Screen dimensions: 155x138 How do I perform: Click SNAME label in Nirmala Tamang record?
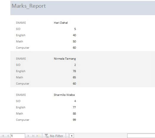coord(21,59)
